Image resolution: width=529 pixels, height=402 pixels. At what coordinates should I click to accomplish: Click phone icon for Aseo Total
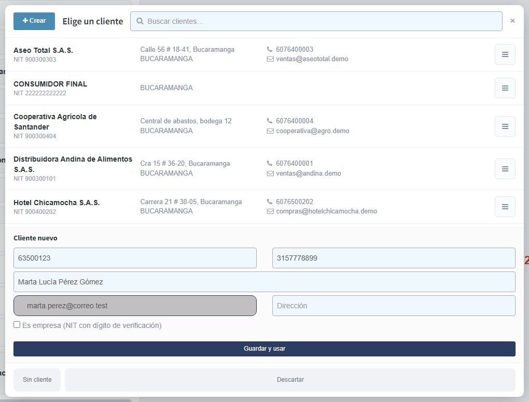[x=270, y=49]
